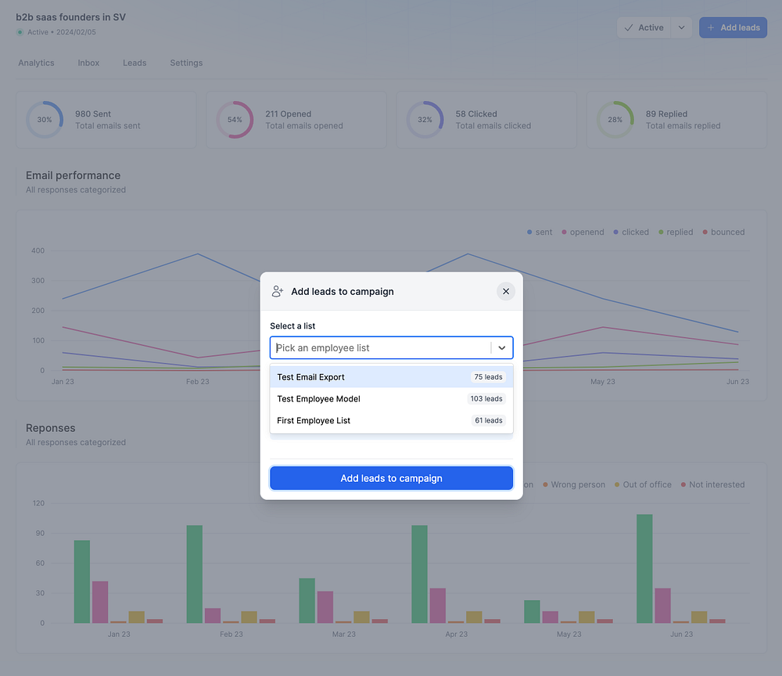
Task: Click the 211 Opened stat text
Action: (288, 113)
